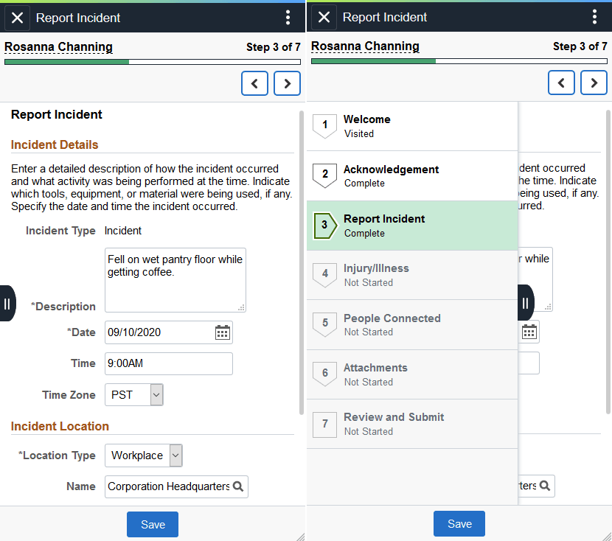The image size is (612, 541).
Task: Go to the Review and Submit step
Action: click(x=411, y=423)
